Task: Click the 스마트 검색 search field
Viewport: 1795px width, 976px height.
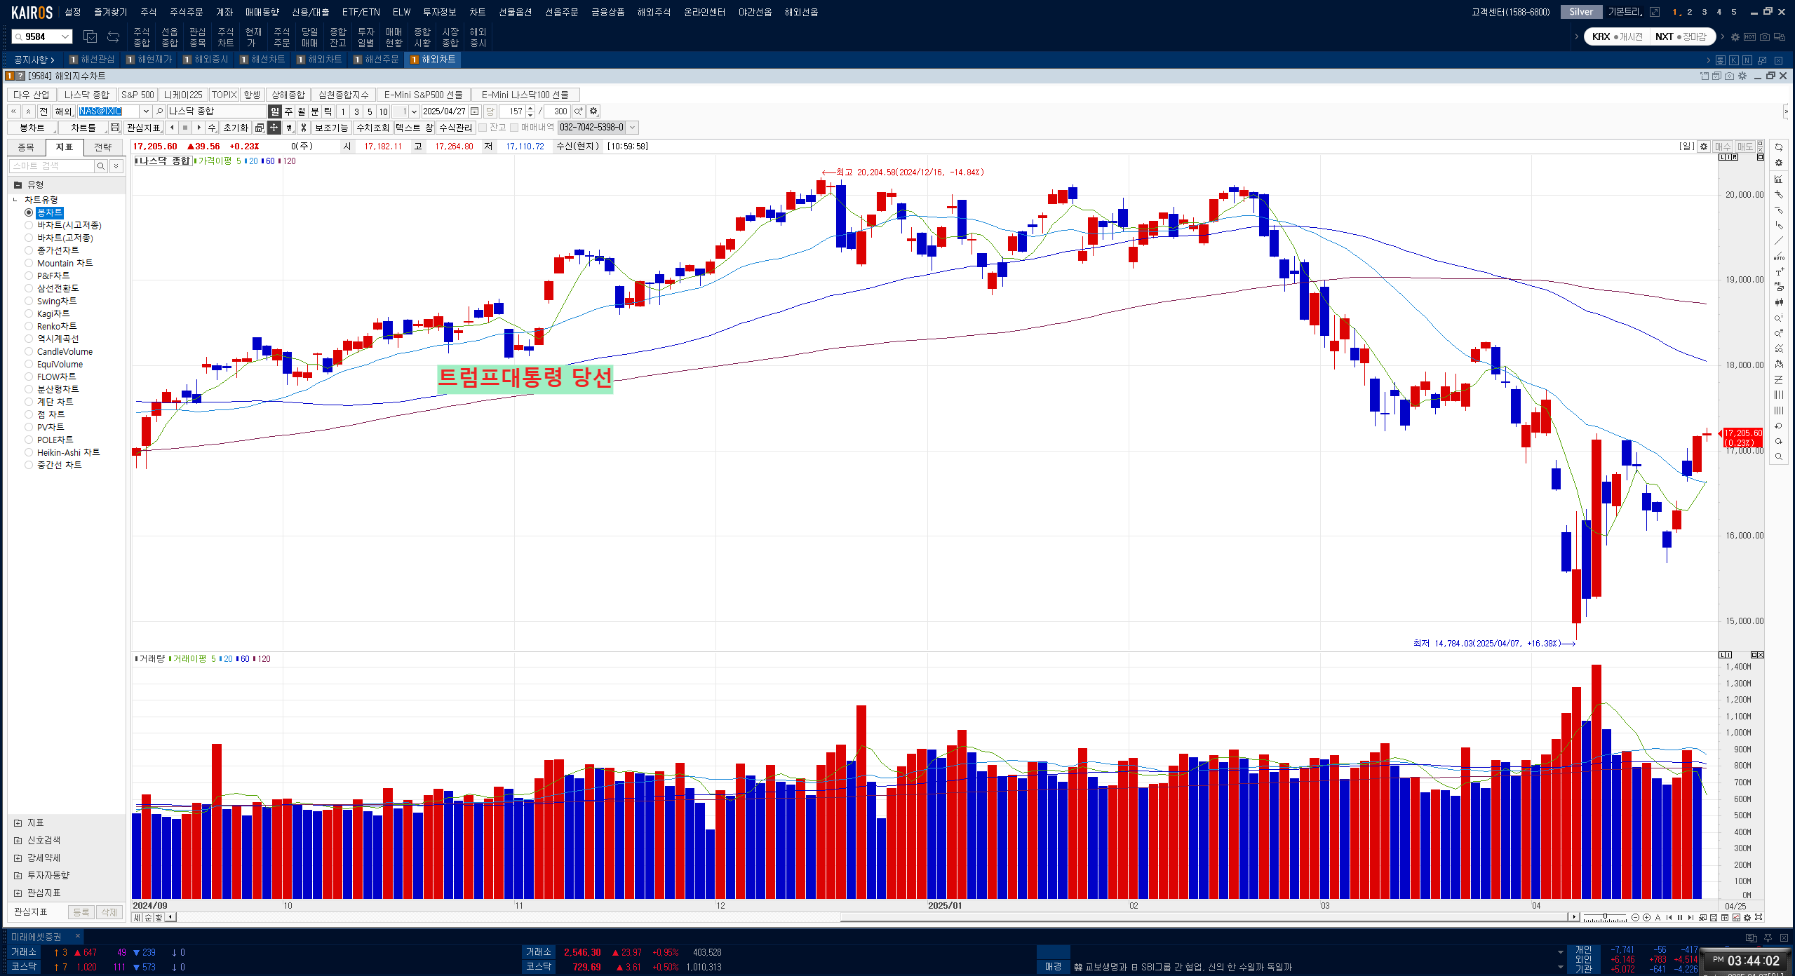Action: tap(51, 166)
